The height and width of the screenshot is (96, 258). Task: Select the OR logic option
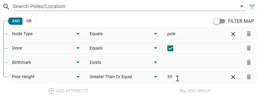point(29,21)
